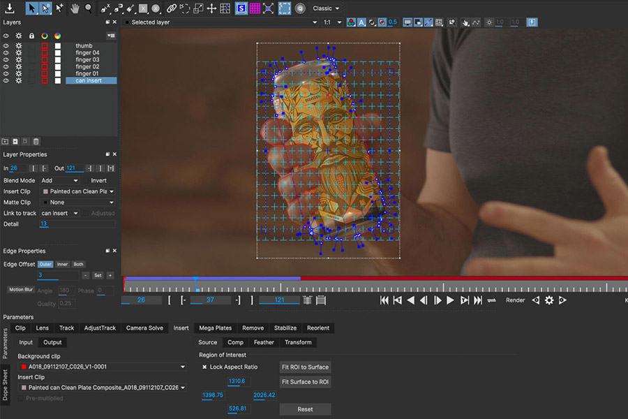Open the Feather tab under Insert
Viewport: 628px width, 419px height.
pos(264,342)
